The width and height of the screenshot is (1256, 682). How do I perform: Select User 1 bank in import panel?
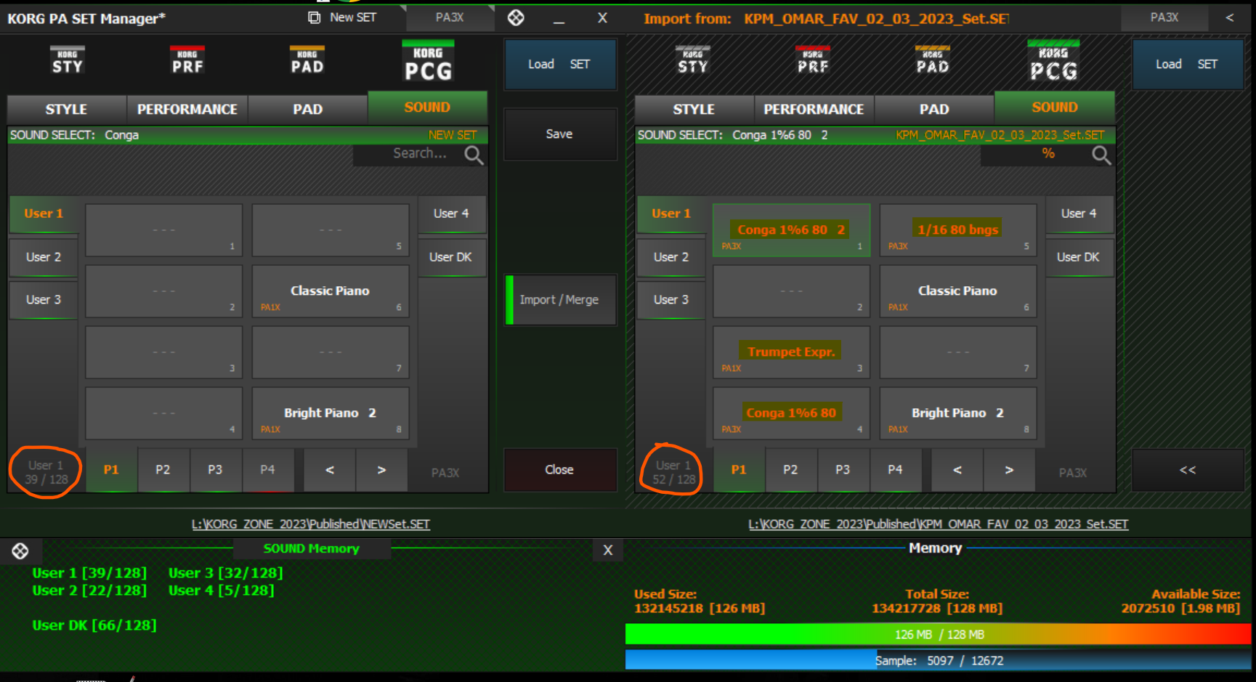pos(671,214)
